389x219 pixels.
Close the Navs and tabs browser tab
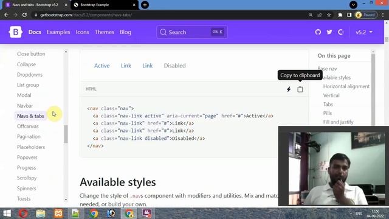tap(66, 5)
